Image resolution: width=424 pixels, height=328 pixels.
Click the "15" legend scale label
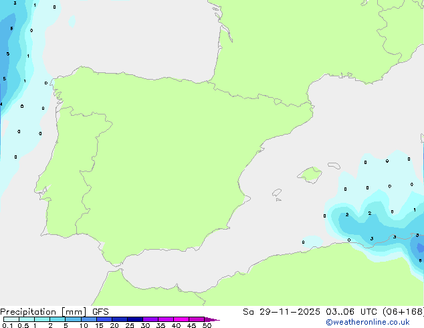click(x=99, y=325)
